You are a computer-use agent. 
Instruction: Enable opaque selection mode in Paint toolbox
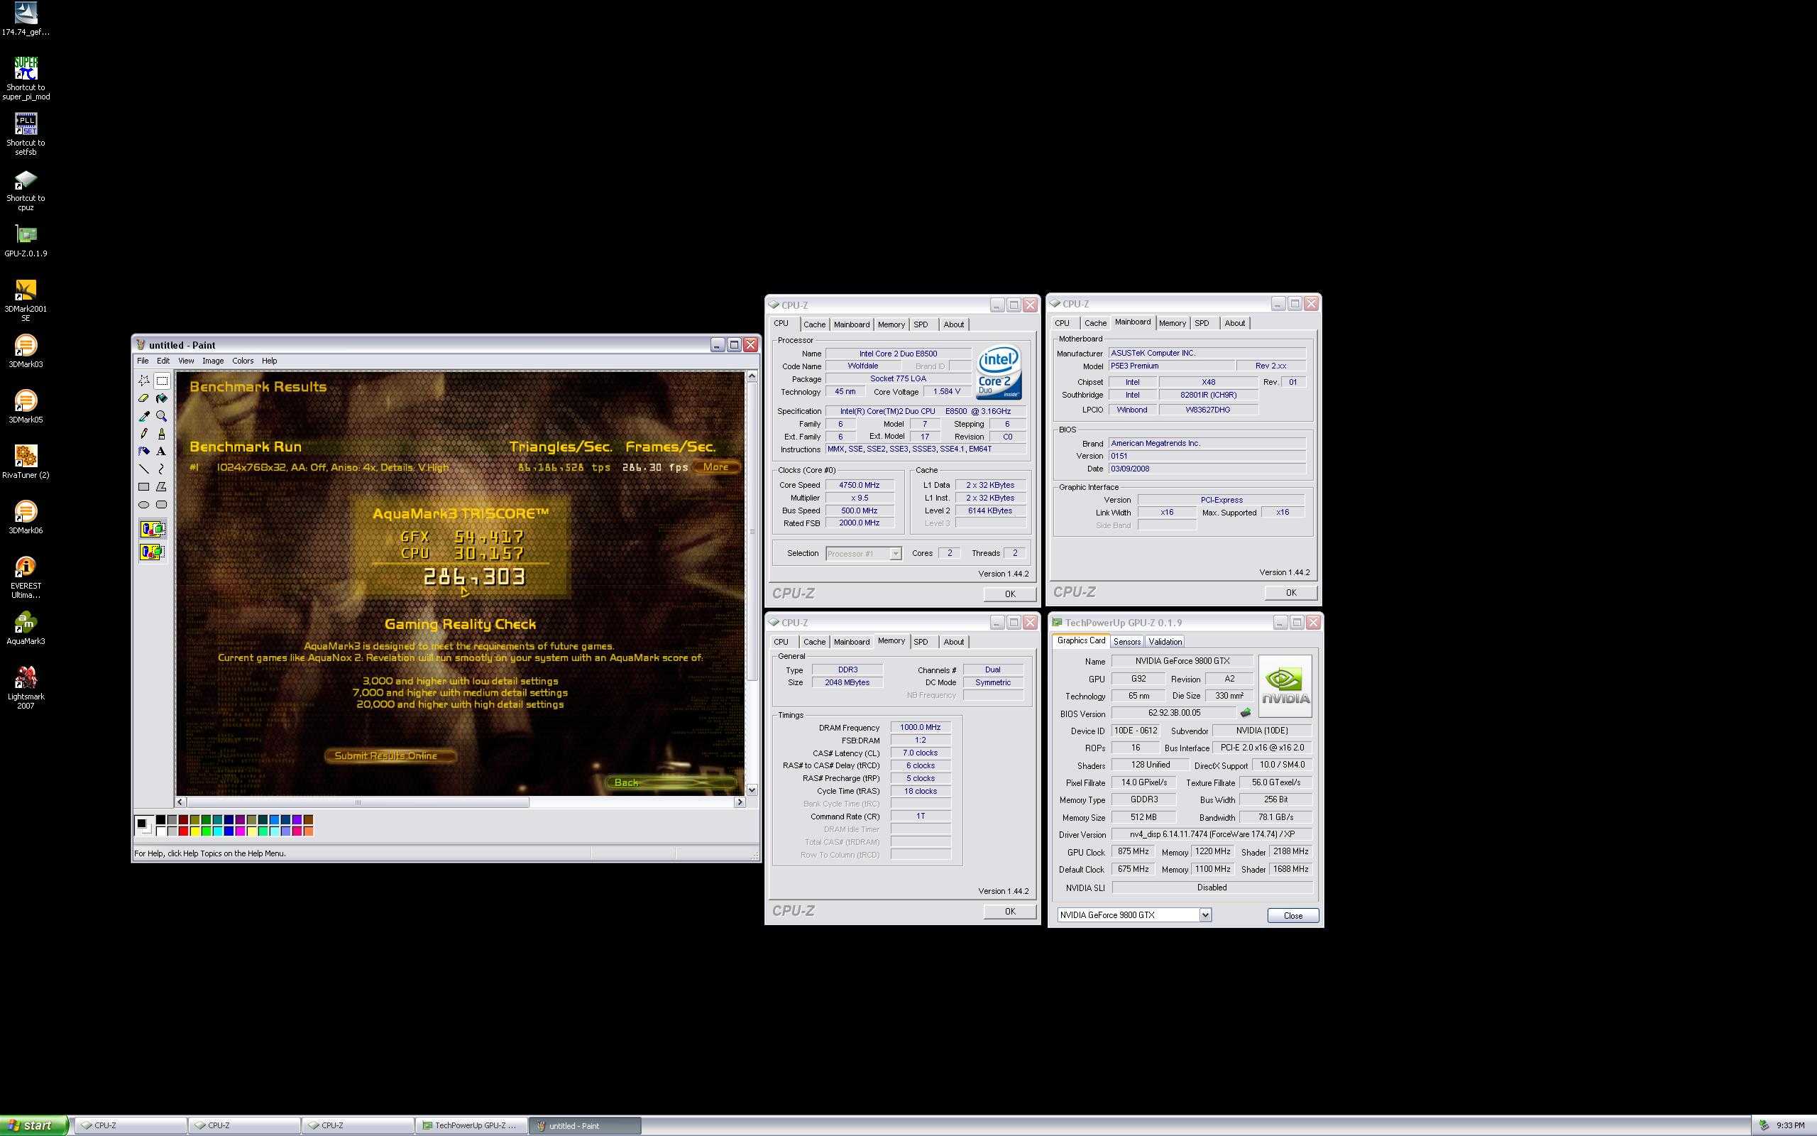pyautogui.click(x=153, y=529)
